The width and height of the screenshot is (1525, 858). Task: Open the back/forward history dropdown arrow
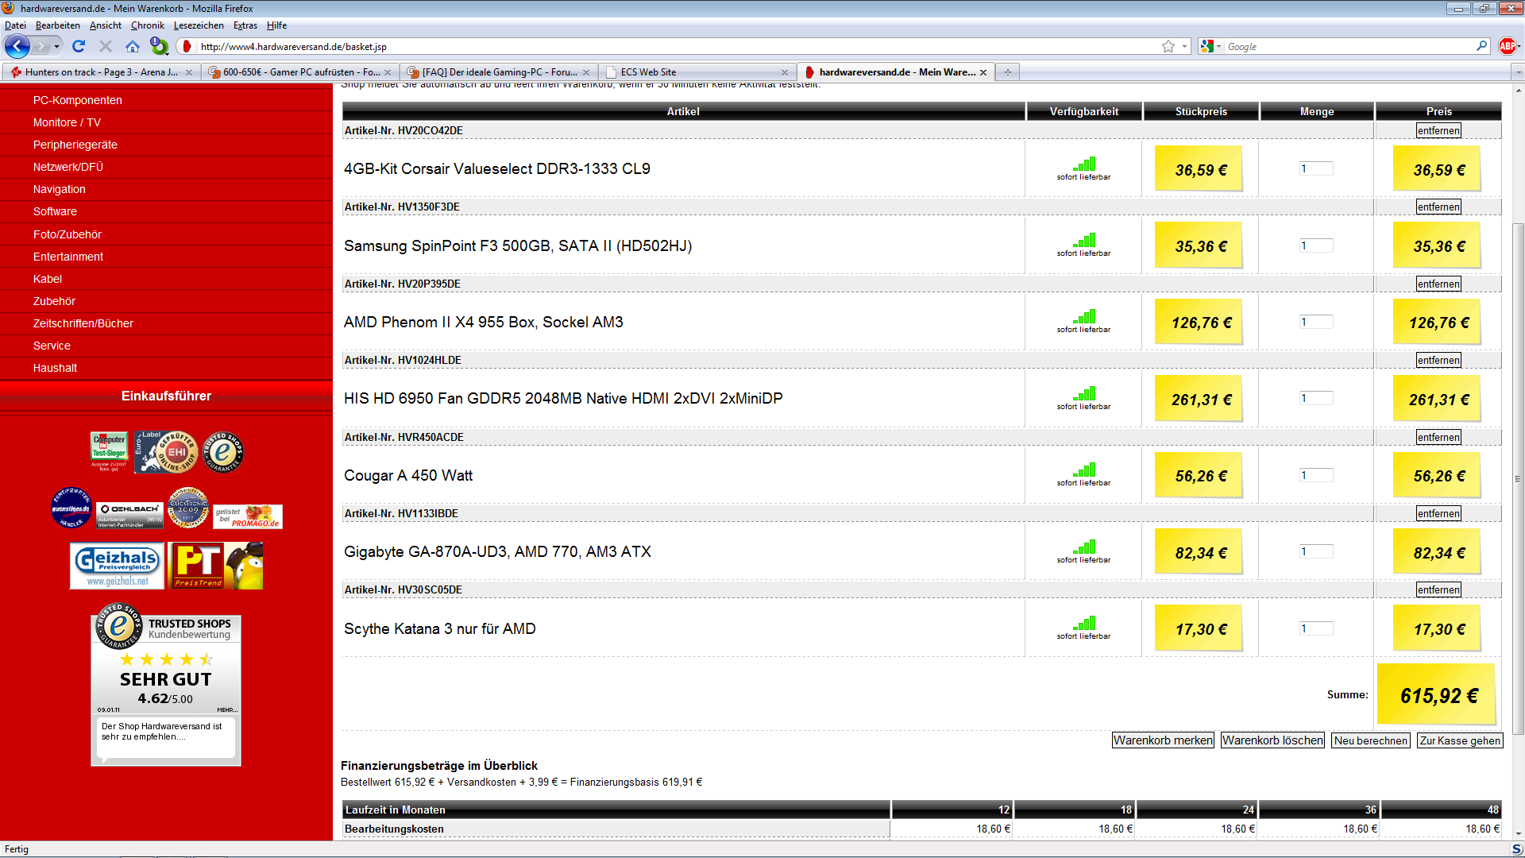click(57, 47)
